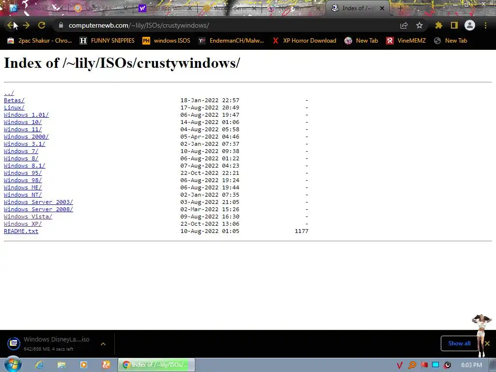Viewport: 496px width, 372px height.
Task: Click the orange magnifier tray icon
Action: tap(412, 365)
